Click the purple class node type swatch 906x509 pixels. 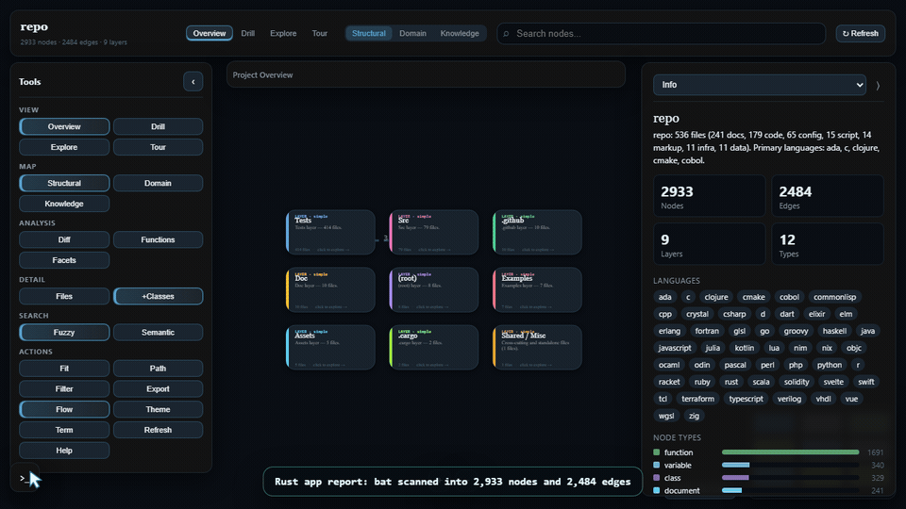coord(657,478)
